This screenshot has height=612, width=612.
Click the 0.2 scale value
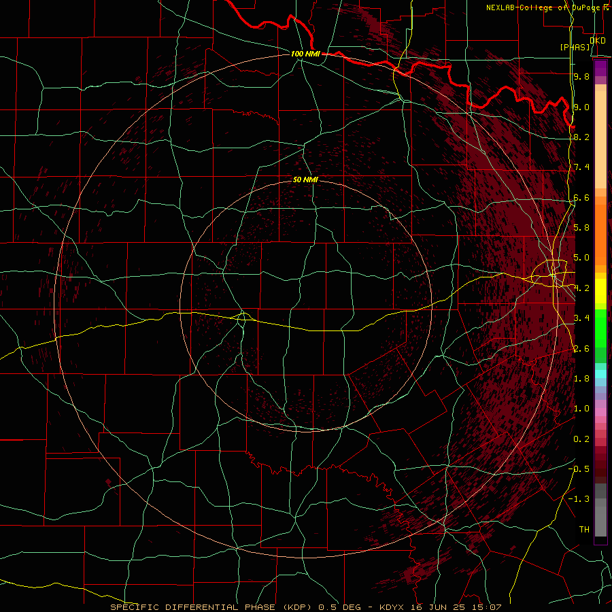click(x=581, y=439)
